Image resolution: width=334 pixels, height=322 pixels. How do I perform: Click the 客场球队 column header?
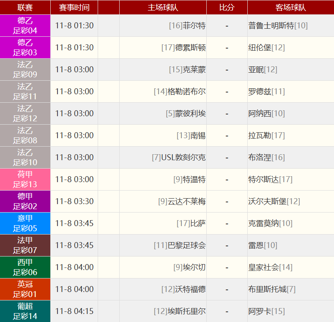pos(290,8)
